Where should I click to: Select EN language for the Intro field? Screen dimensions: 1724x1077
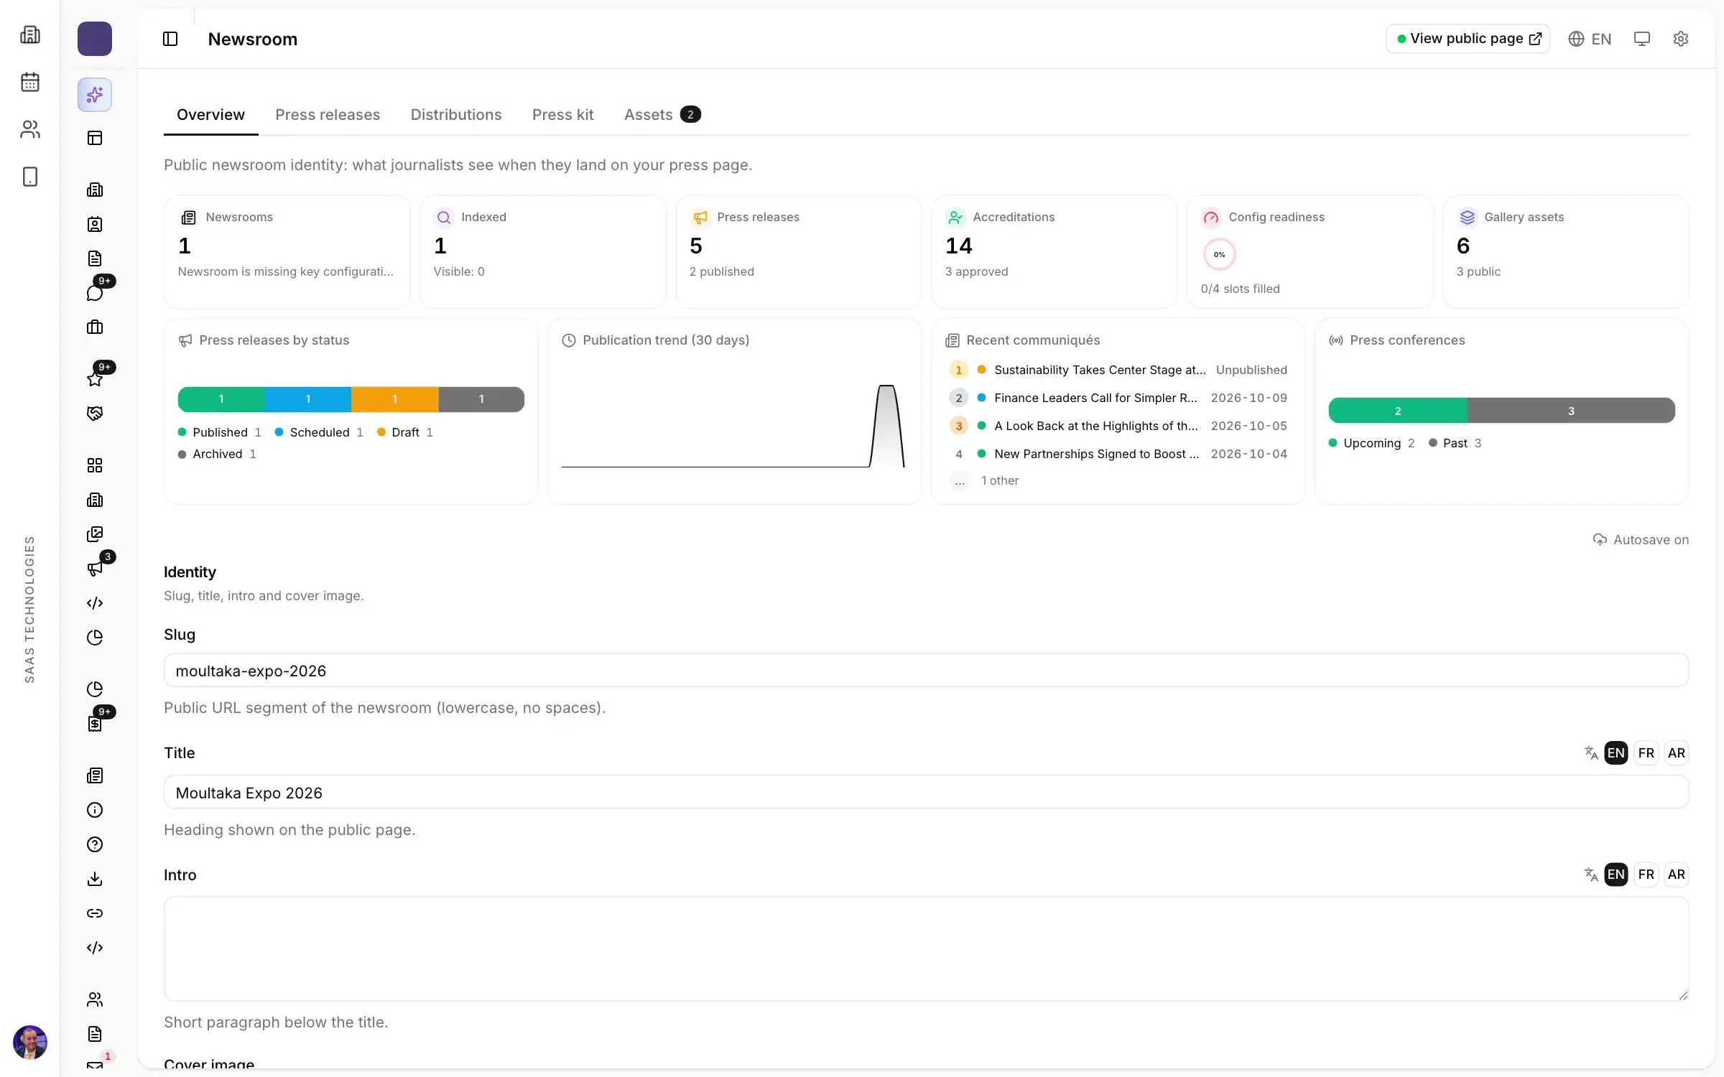(x=1616, y=875)
